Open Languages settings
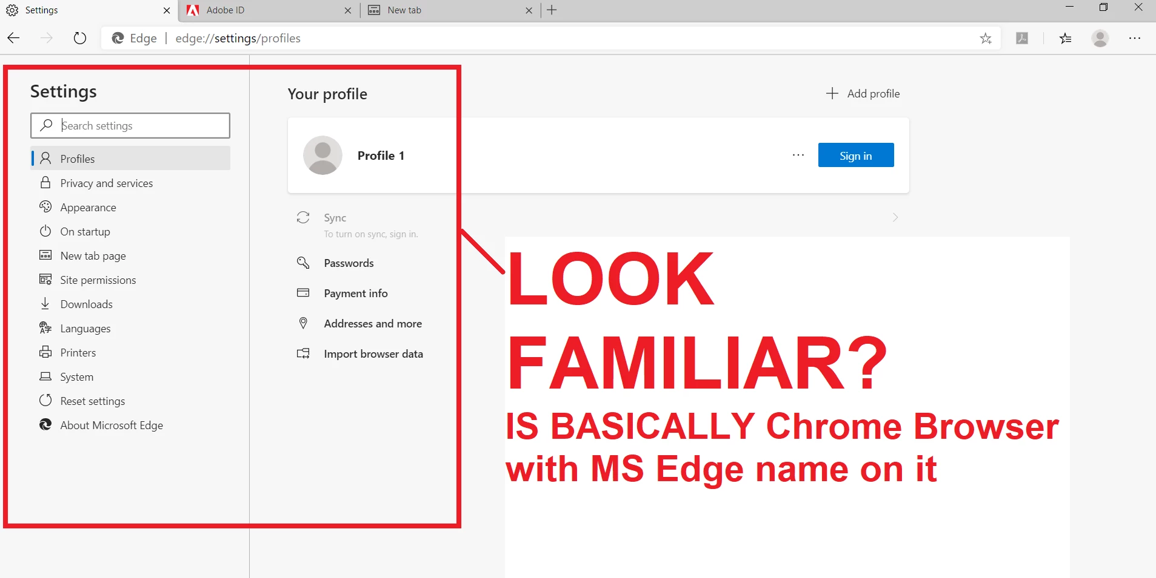The height and width of the screenshot is (578, 1156). click(x=130, y=328)
